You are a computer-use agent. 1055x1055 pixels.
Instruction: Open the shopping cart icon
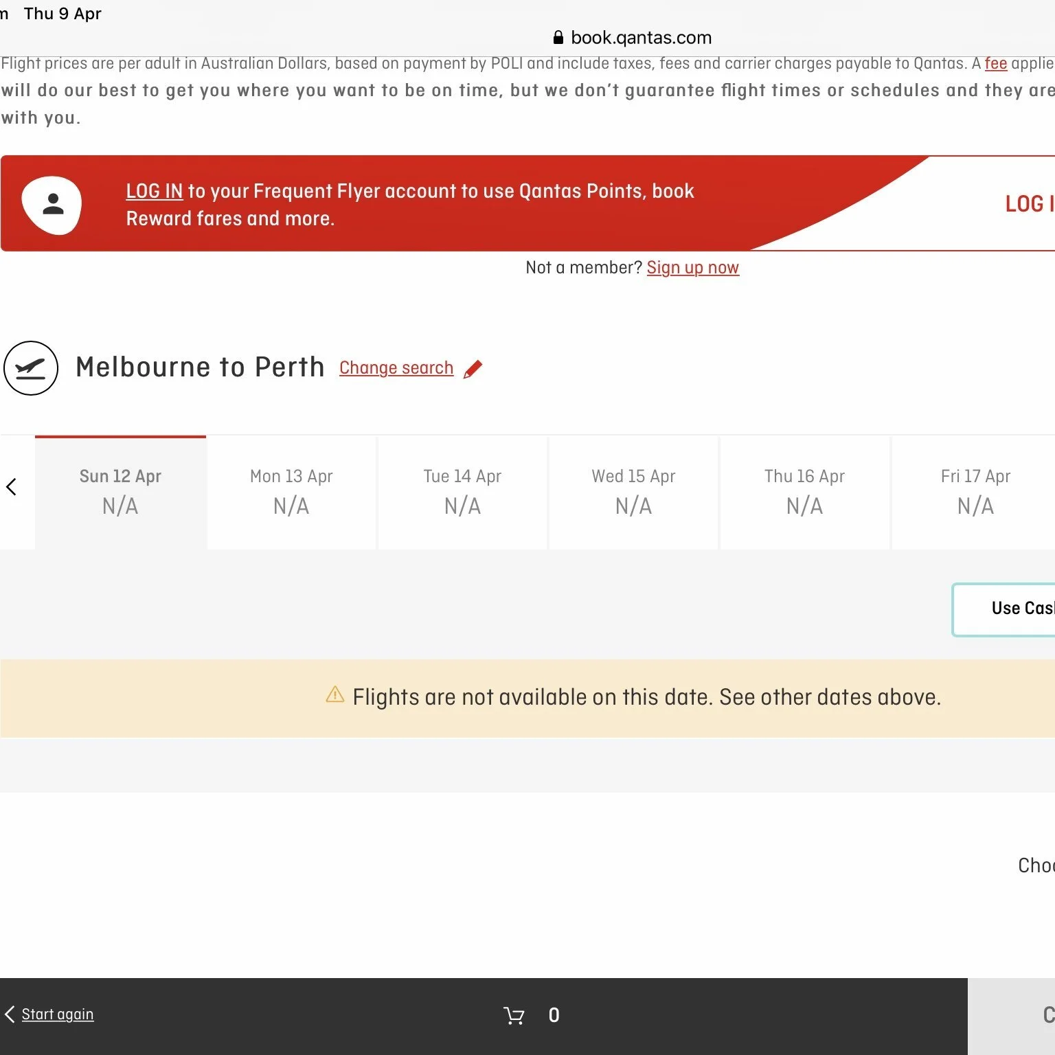(514, 1015)
